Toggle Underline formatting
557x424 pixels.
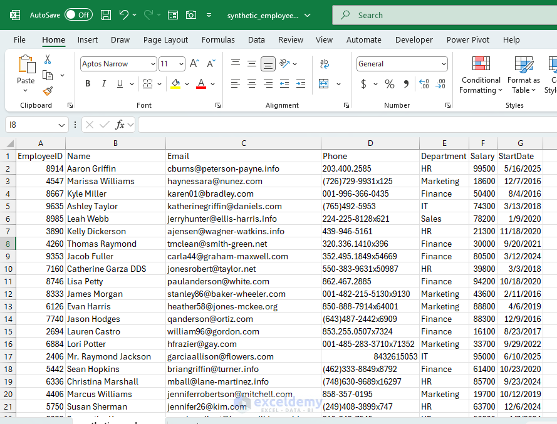coord(120,84)
